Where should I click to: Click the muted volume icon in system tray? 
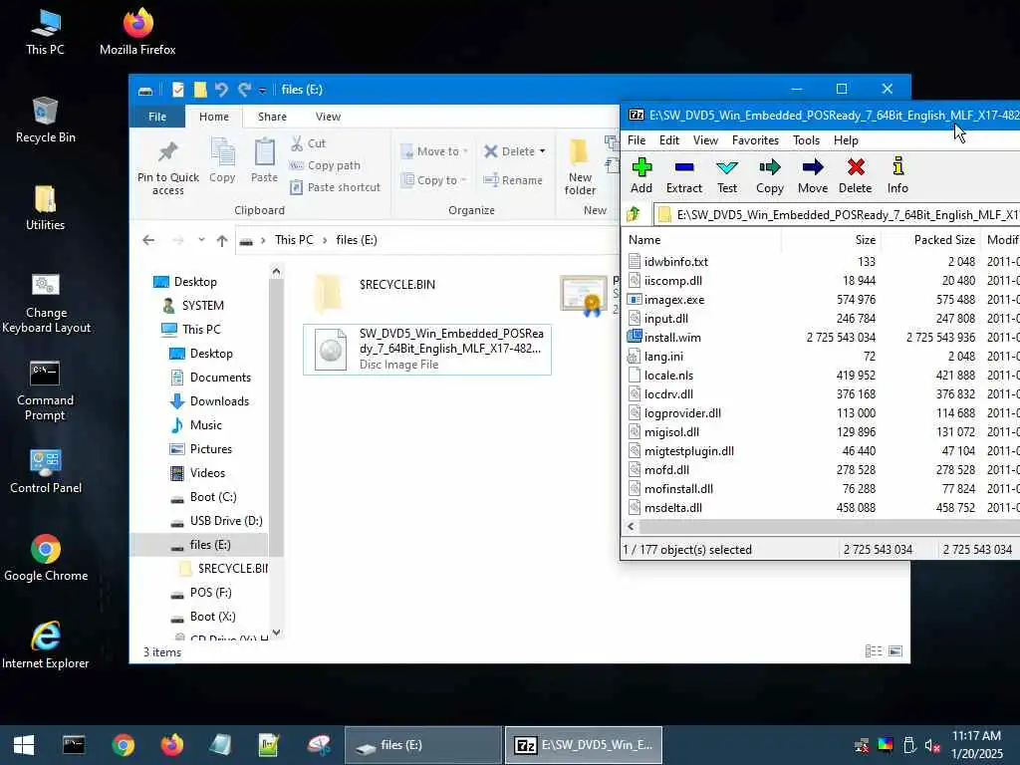pyautogui.click(x=932, y=745)
